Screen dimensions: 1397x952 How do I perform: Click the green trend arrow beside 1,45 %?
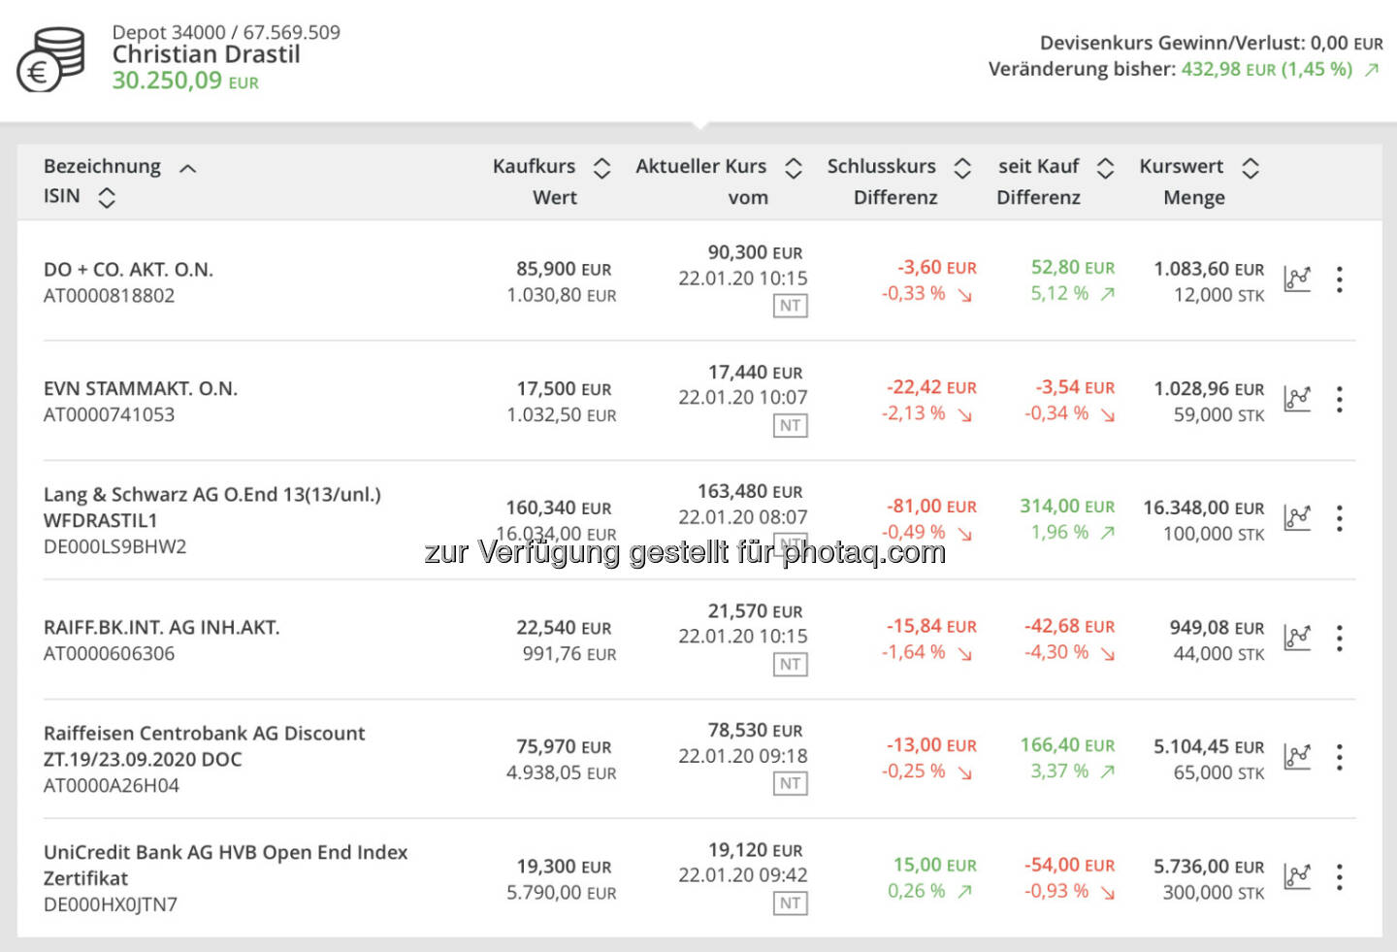tap(1372, 70)
